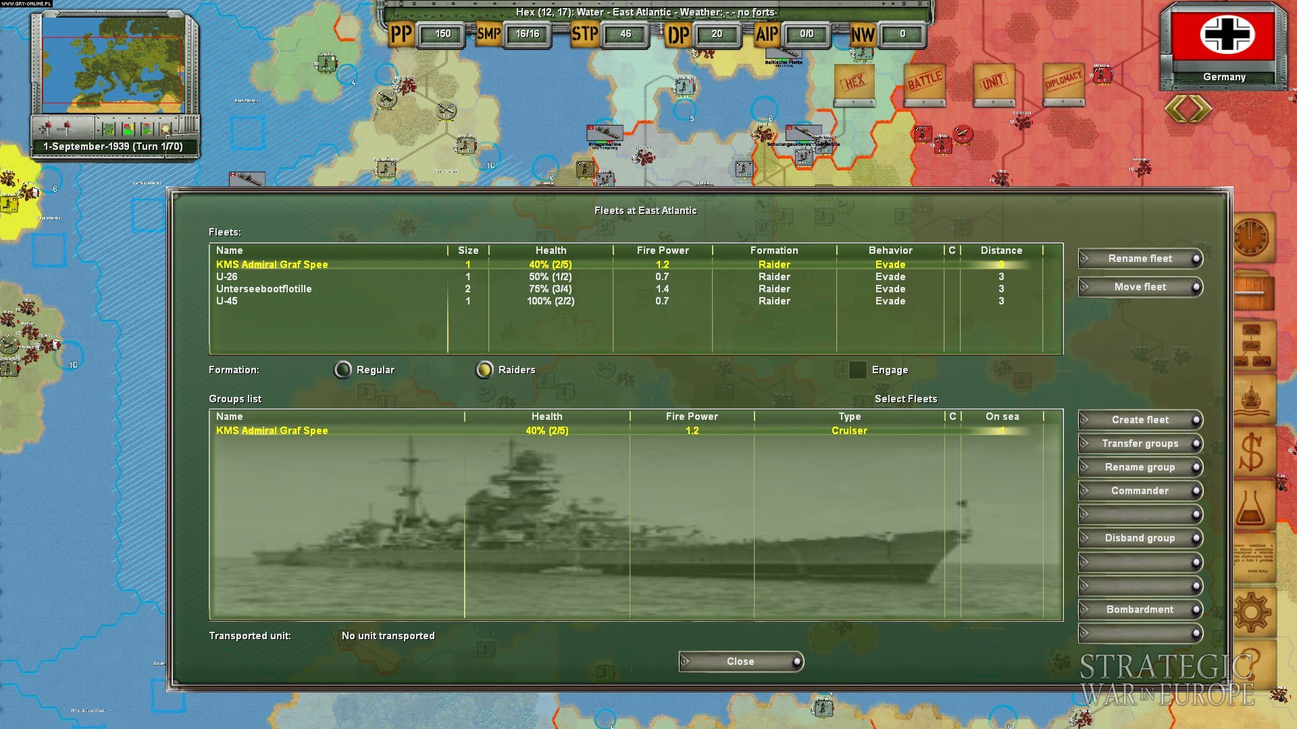This screenshot has width=1297, height=729.
Task: Click the Rename fleet button
Action: (1140, 259)
